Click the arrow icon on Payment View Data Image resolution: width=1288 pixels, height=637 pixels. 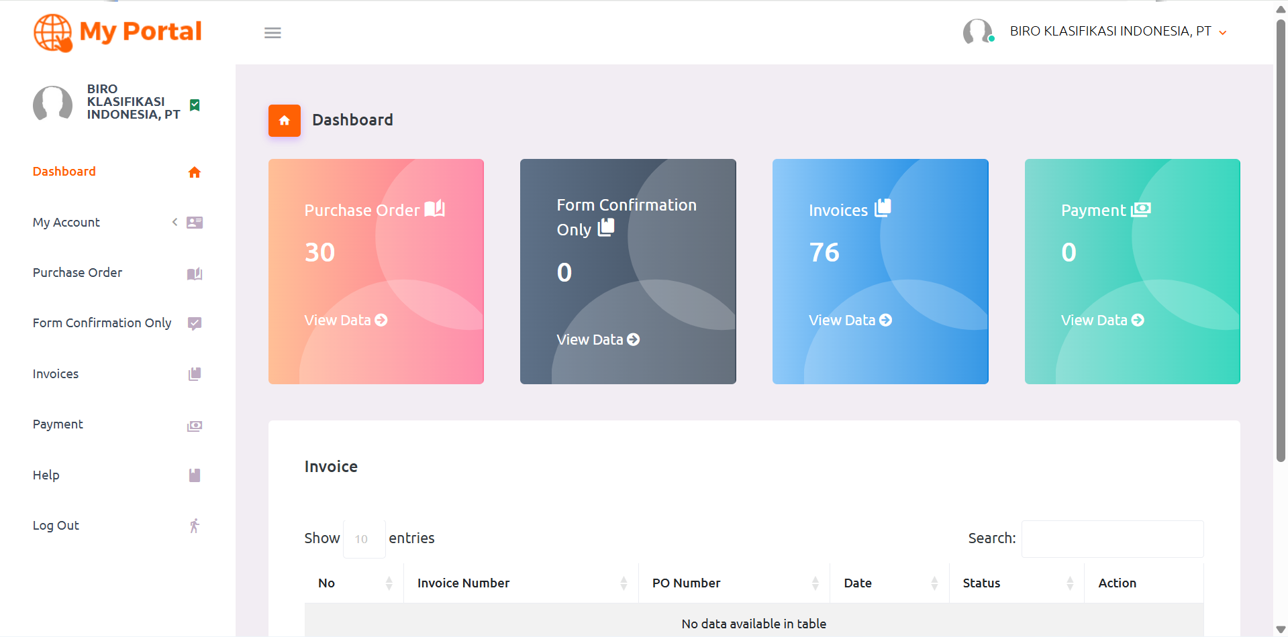click(1138, 321)
